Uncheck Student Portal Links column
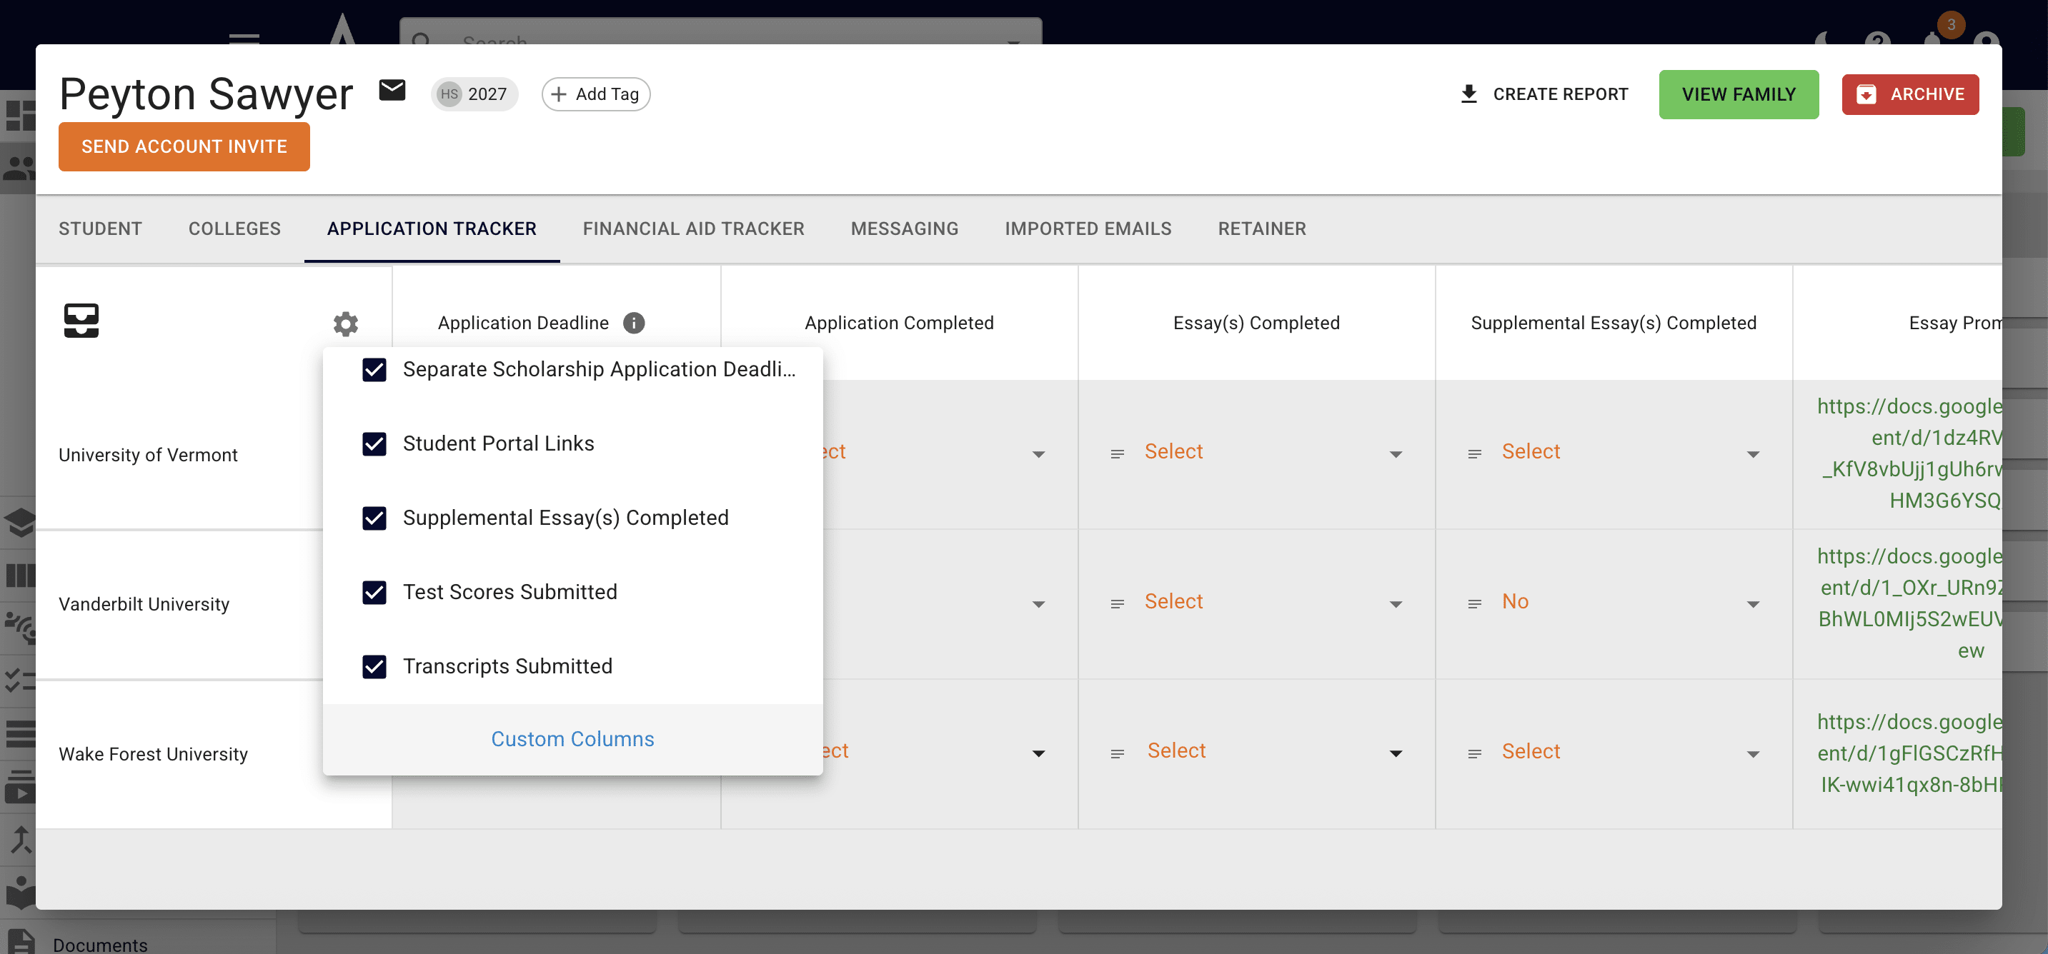2048x954 pixels. (x=374, y=443)
